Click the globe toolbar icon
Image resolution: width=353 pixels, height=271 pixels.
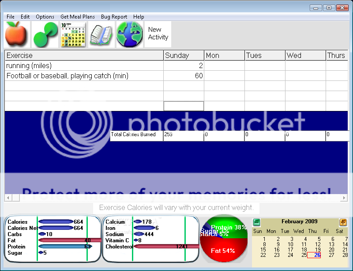tap(129, 34)
